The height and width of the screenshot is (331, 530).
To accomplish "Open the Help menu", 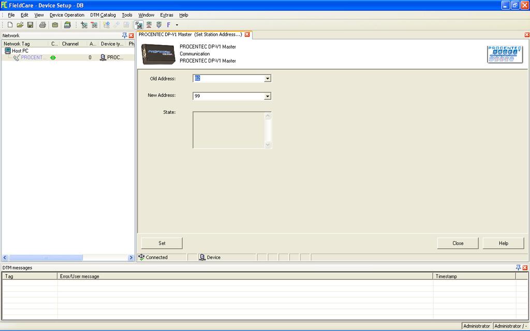I will tap(184, 15).
